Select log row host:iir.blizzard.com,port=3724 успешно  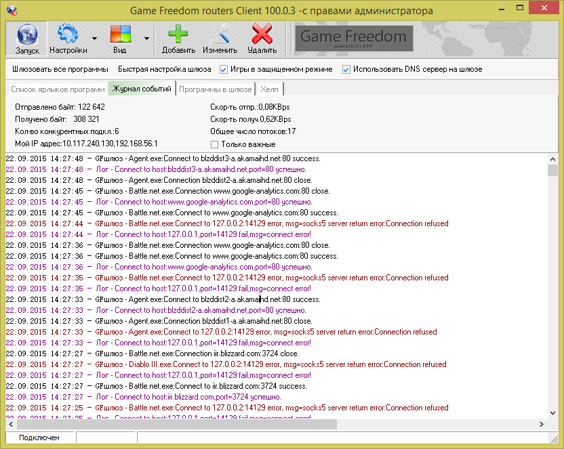pos(144,397)
